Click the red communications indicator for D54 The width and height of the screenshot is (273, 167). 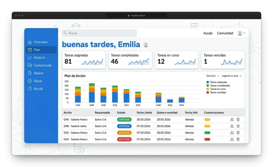(207, 139)
